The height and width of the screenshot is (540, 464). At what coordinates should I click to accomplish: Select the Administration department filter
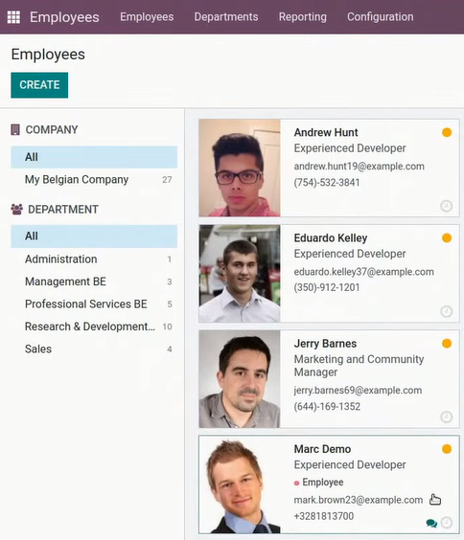pos(94,259)
